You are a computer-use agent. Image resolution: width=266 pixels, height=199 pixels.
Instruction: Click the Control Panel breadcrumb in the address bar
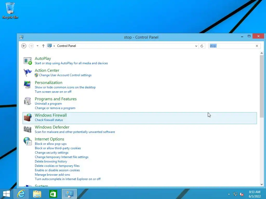pos(66,46)
